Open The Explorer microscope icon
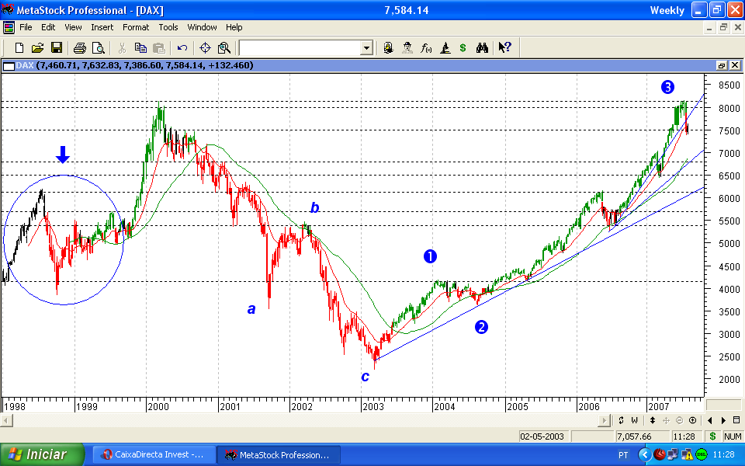This screenshot has width=745, height=466. (445, 47)
